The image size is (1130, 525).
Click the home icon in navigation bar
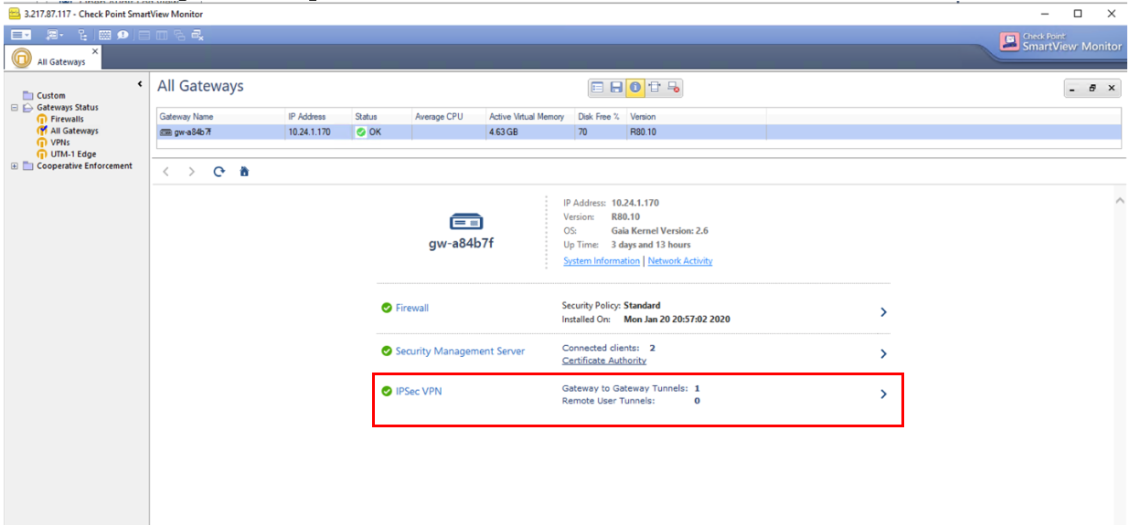click(x=244, y=172)
